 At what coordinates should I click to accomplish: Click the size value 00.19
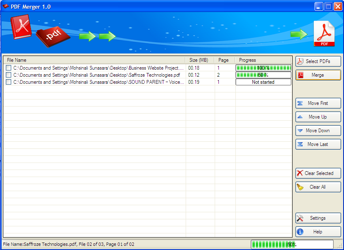(x=194, y=82)
